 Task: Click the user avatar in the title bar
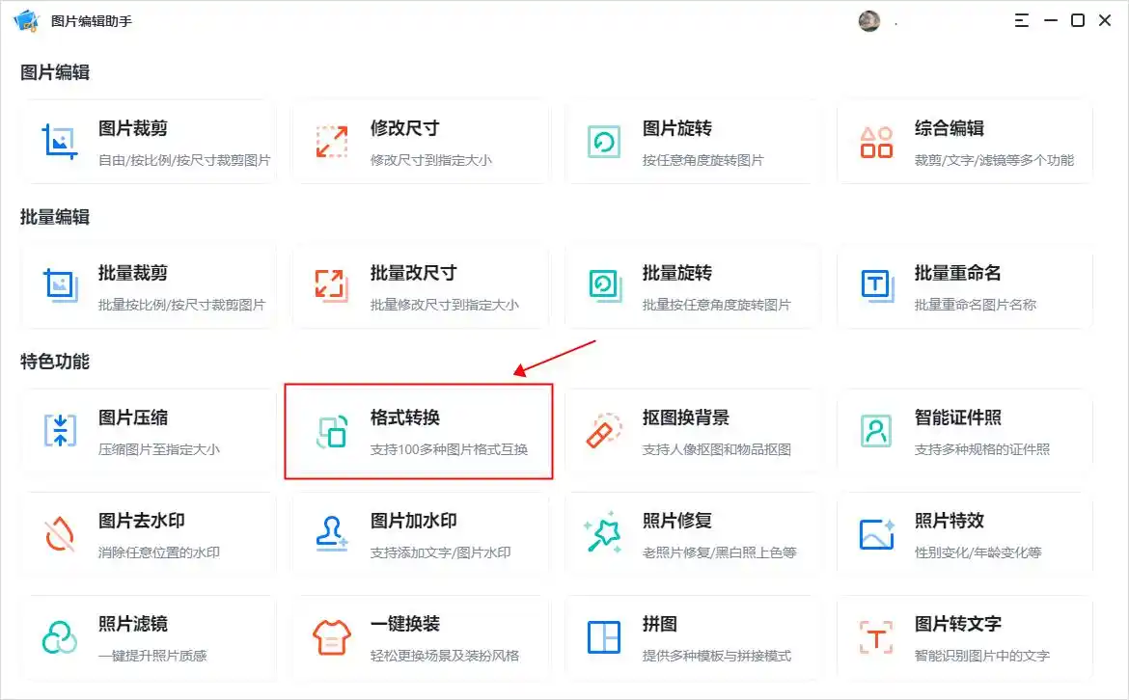868,19
